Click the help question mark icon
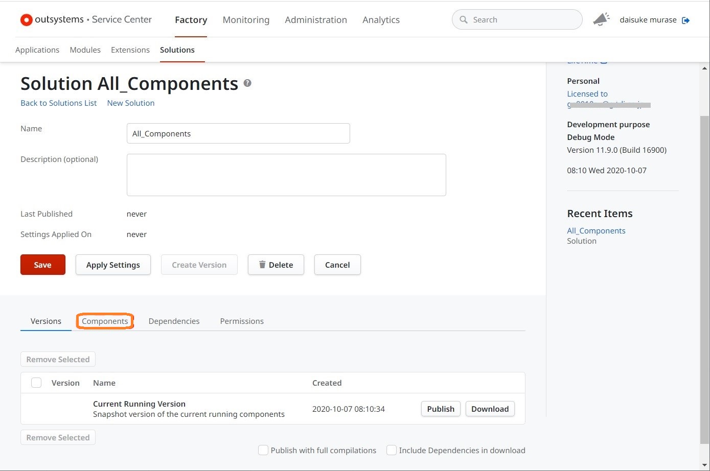The height and width of the screenshot is (471, 710). pyautogui.click(x=247, y=83)
